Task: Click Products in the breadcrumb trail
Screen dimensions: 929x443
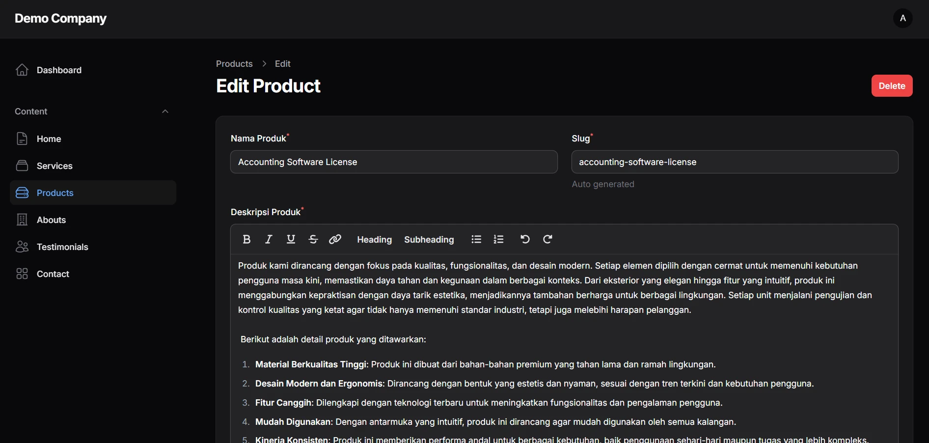Action: tap(234, 63)
